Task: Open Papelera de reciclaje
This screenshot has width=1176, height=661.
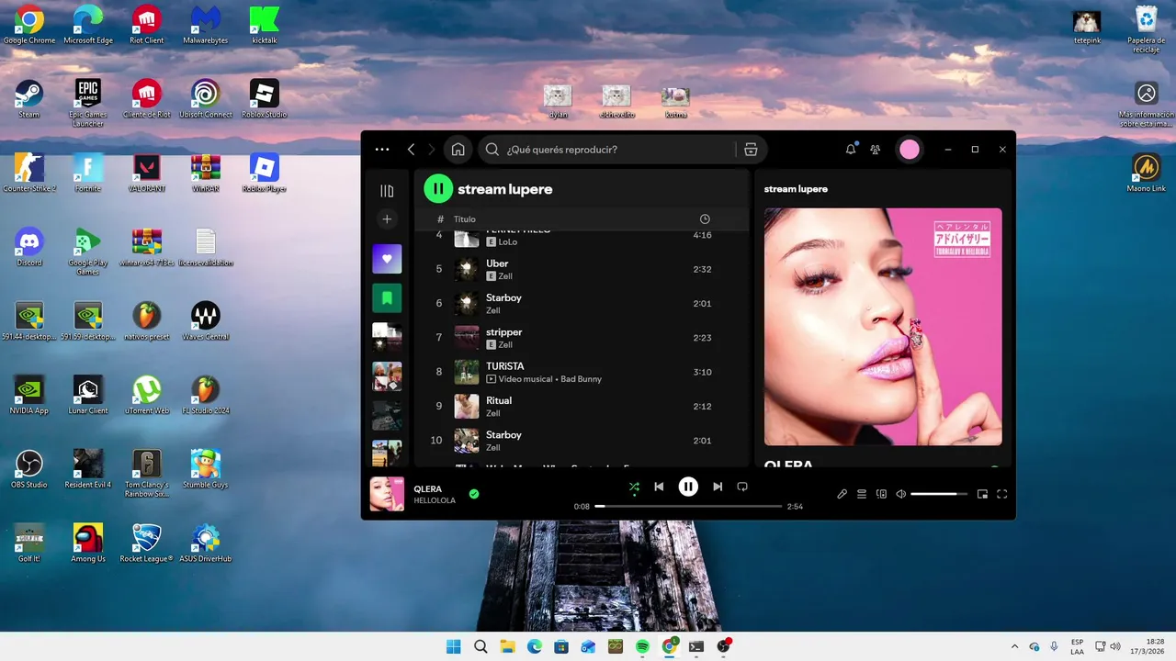Action: (1147, 29)
